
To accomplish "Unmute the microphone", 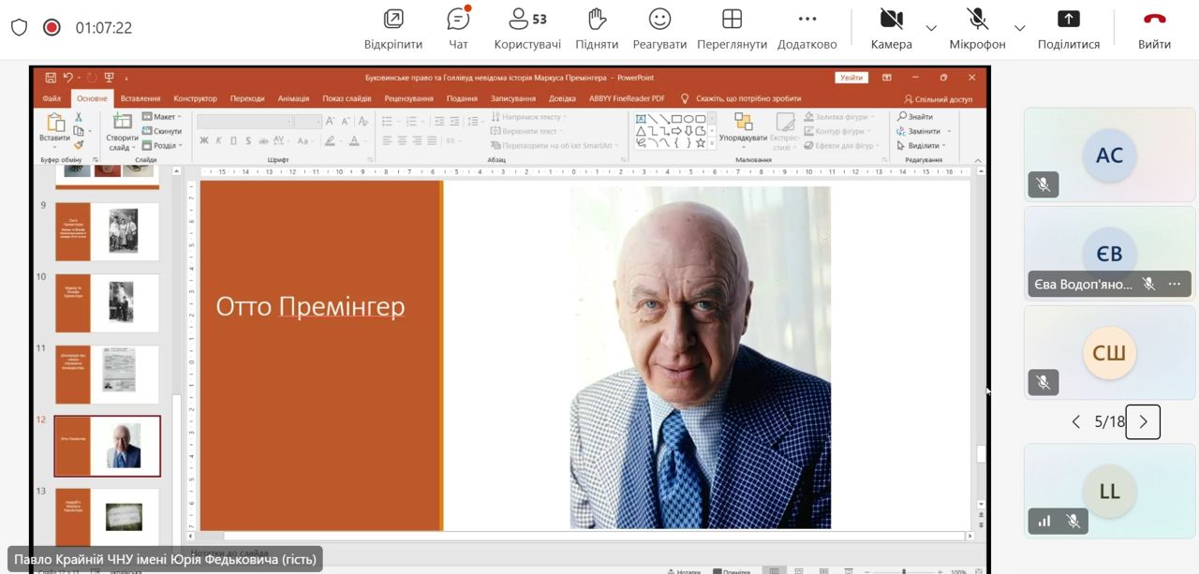I will coord(977,28).
